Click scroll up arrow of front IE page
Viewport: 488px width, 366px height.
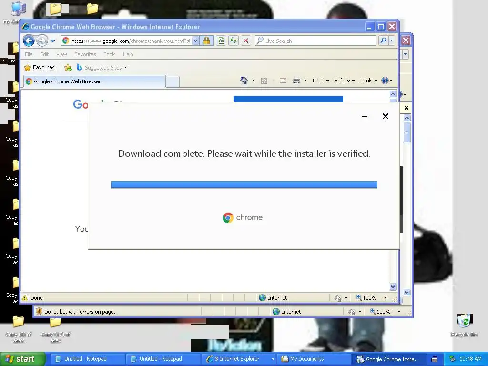[x=393, y=94]
